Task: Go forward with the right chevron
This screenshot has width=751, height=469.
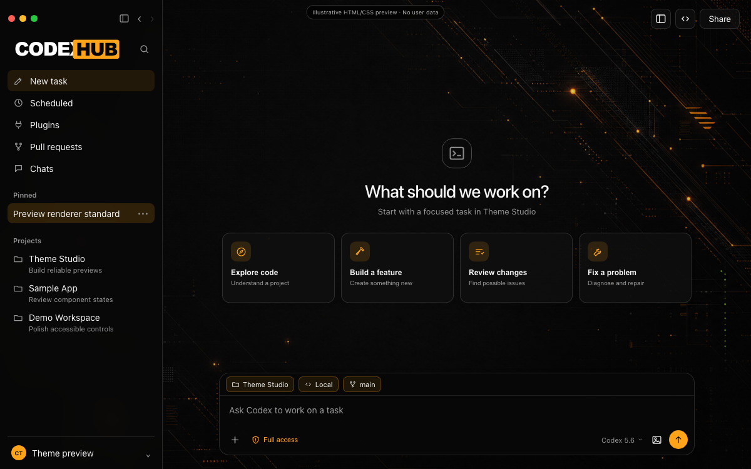Action: click(151, 19)
